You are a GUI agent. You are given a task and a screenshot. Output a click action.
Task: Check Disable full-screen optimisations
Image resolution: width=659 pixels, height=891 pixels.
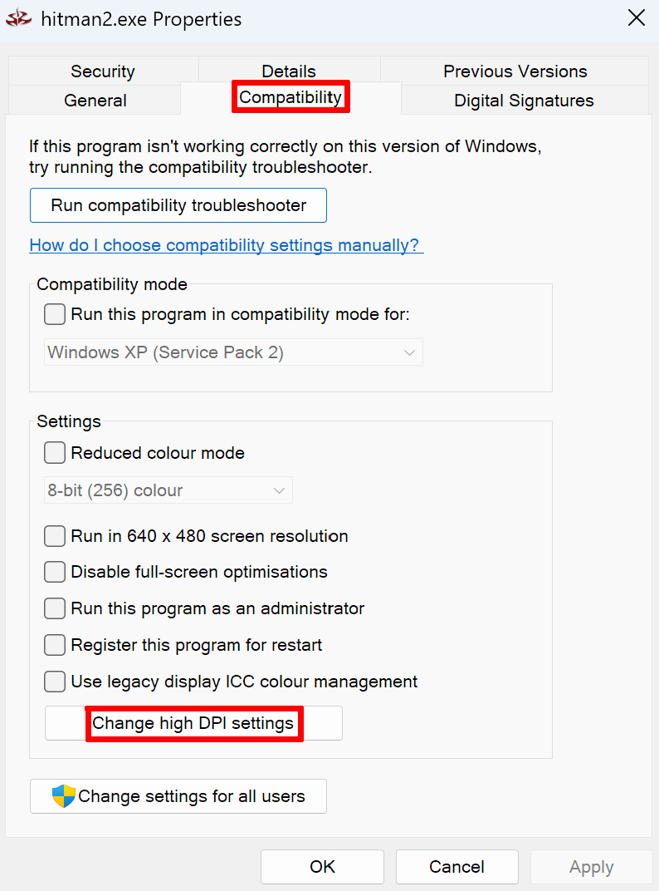pos(55,572)
